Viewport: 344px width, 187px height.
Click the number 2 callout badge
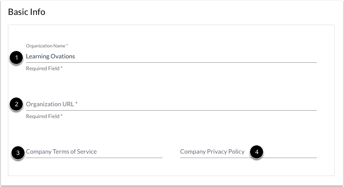click(17, 104)
